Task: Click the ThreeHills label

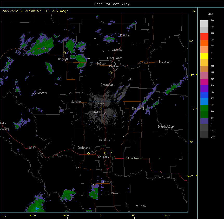Action: (x=140, y=109)
